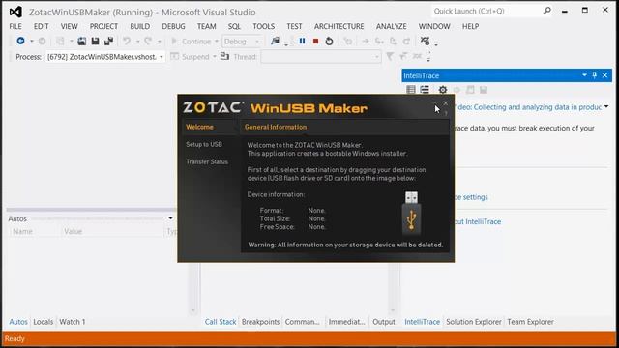Click the General Information heading
Screen dimensions: 619x348
[x=276, y=127]
